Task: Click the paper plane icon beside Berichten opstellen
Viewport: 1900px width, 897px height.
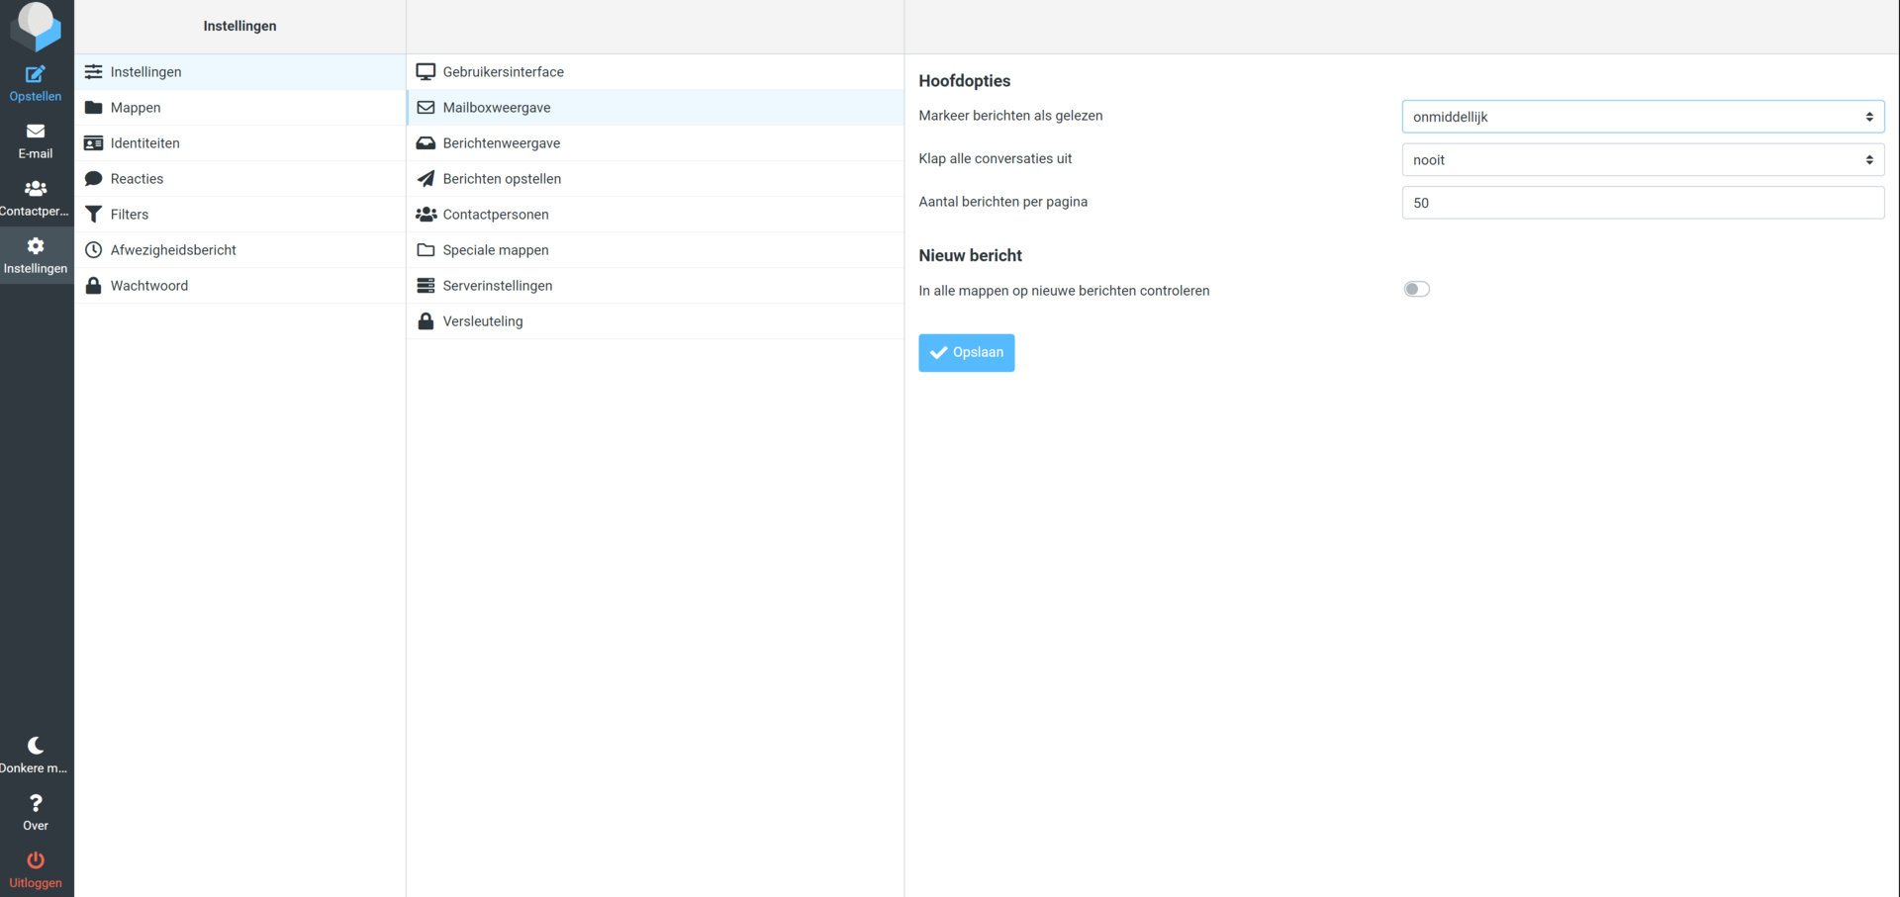Action: tap(426, 179)
